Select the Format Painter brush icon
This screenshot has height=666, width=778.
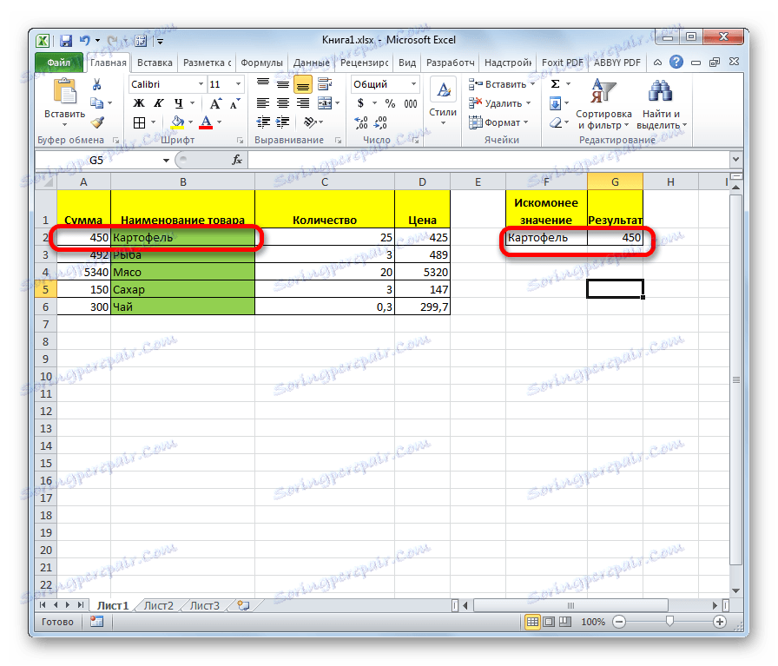pos(97,122)
